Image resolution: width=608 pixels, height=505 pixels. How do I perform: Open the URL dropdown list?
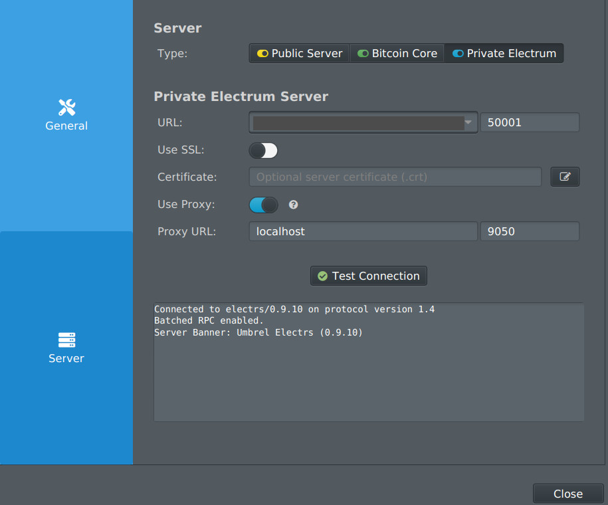click(468, 122)
